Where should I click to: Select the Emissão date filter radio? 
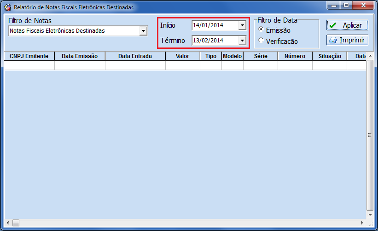click(262, 30)
